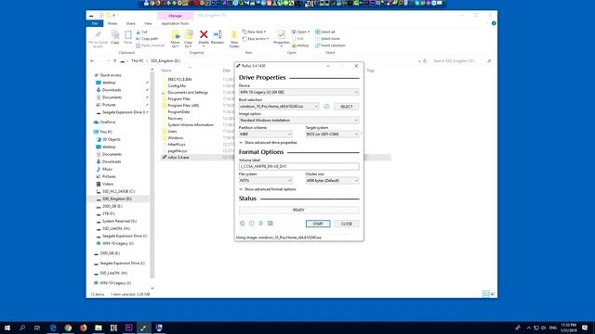Expand Show advanced format options
Image resolution: width=595 pixels, height=334 pixels.
tap(268, 189)
